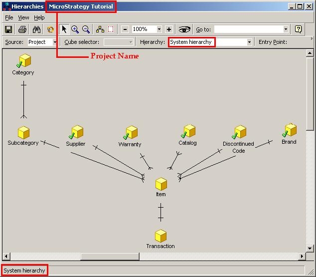The height and width of the screenshot is (277, 316).
Task: Select the Zoom In magnifier tool
Action: [75, 29]
